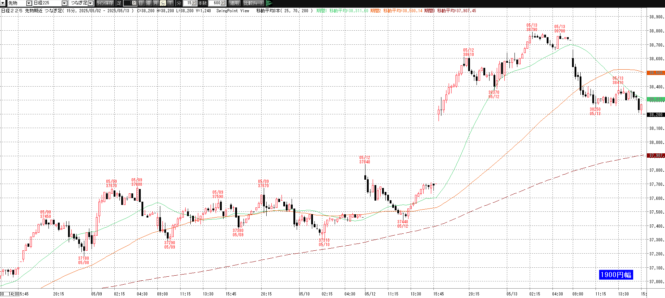Click the dark red 37,907 price tag

656,155
